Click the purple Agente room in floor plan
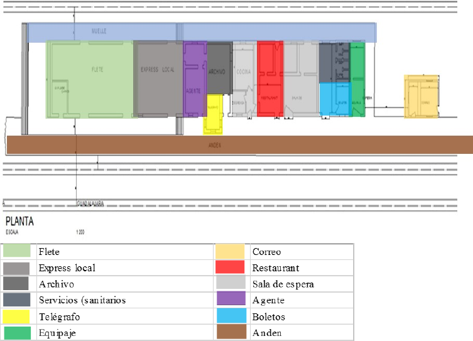Image resolution: width=473 pixels, height=341 pixels. pyautogui.click(x=194, y=78)
